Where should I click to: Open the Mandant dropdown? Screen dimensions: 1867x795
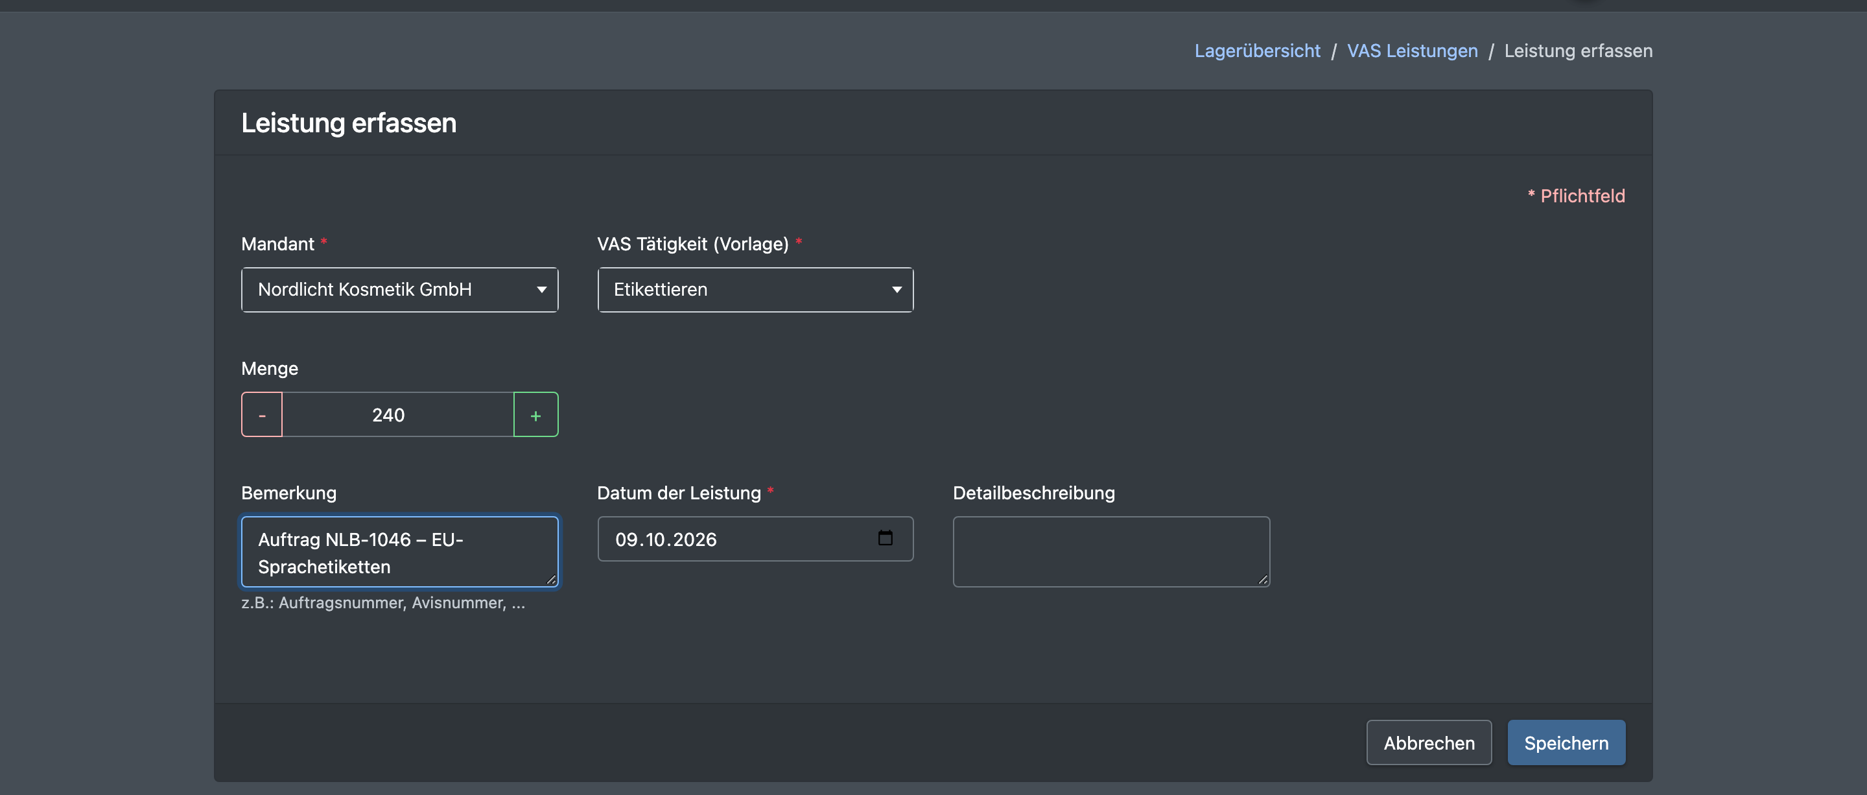(x=399, y=289)
